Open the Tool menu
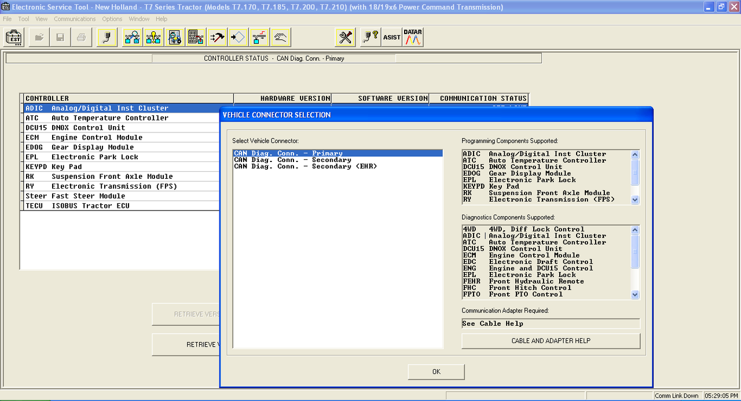741x401 pixels. pyautogui.click(x=24, y=19)
